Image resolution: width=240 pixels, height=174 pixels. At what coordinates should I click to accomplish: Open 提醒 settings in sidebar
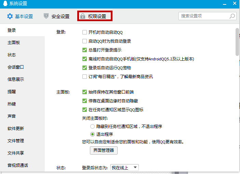point(22,92)
